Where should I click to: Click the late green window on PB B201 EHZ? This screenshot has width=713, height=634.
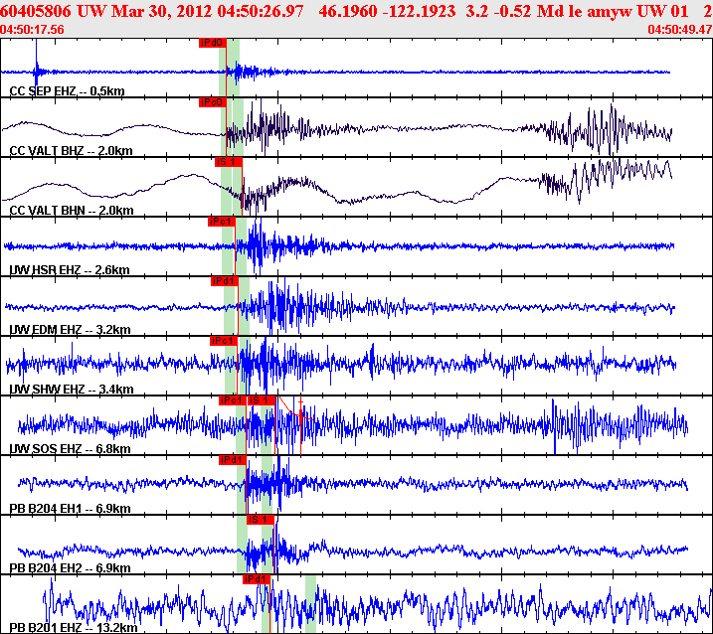[310, 603]
